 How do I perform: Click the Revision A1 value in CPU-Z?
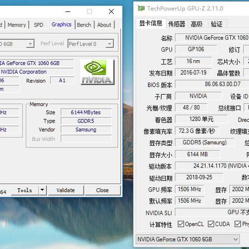coord(62,80)
